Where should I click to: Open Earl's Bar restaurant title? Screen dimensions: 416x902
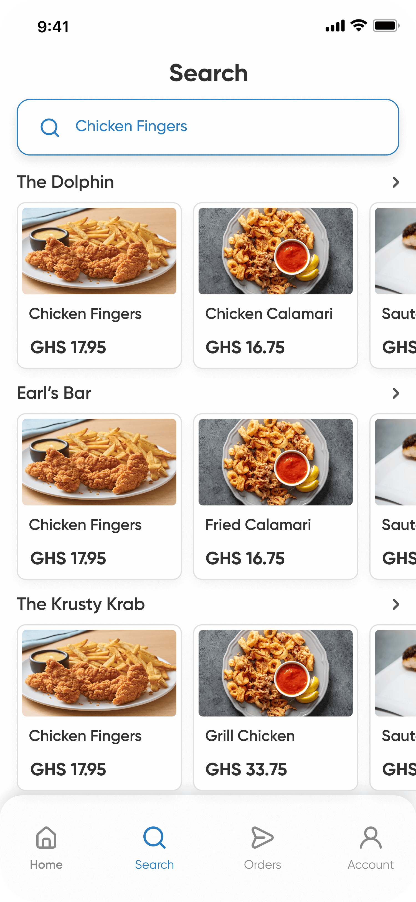[54, 393]
